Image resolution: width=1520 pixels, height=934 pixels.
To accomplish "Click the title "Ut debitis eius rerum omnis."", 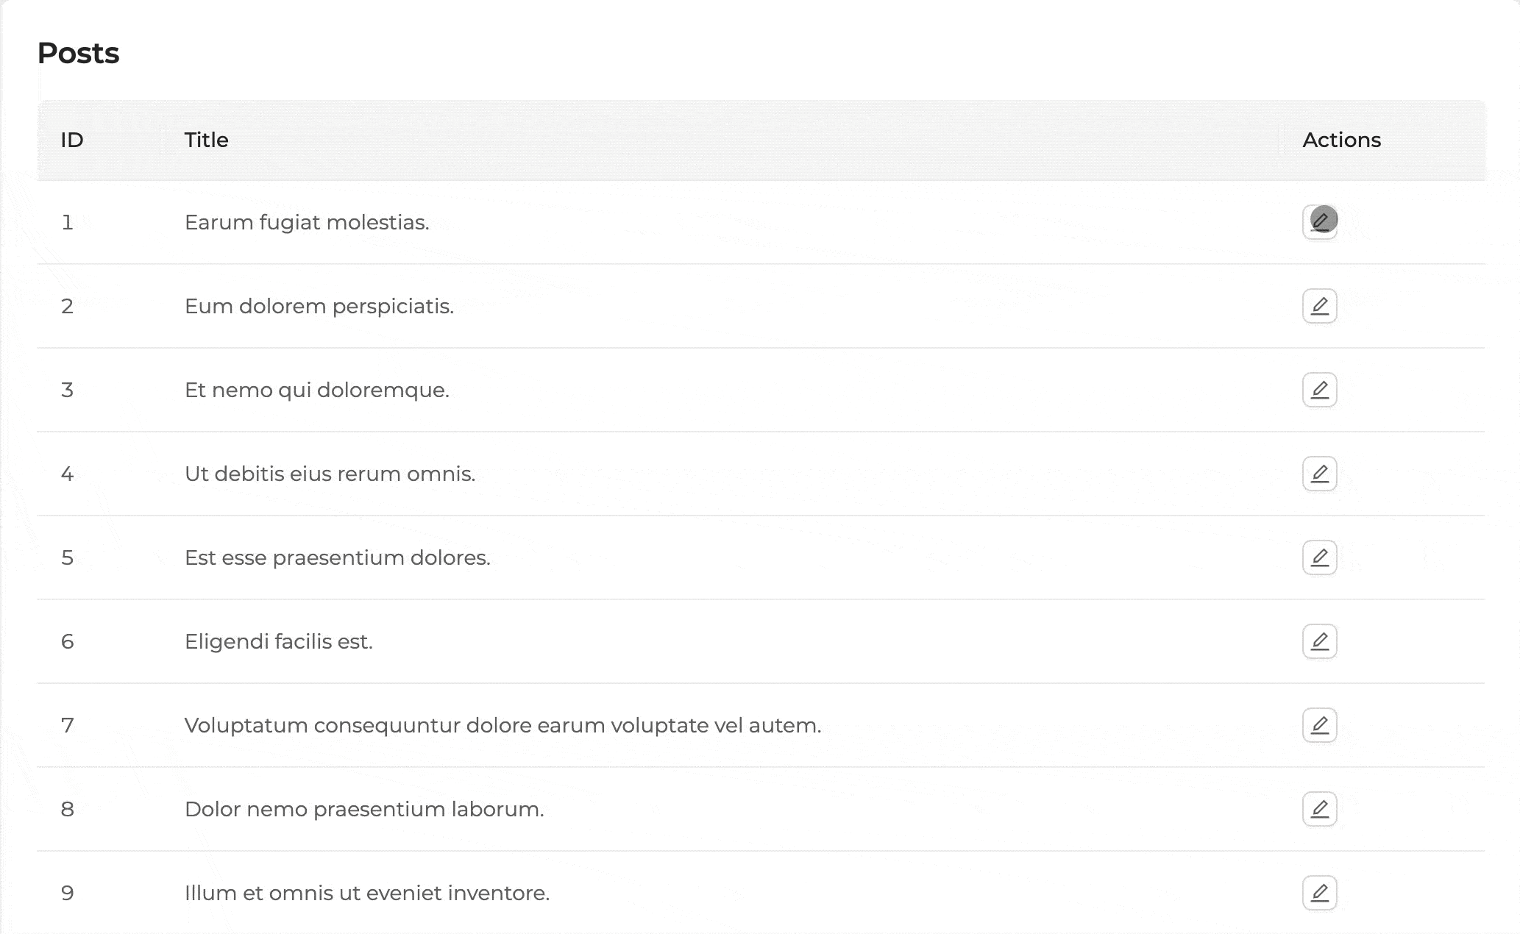I will tap(330, 474).
